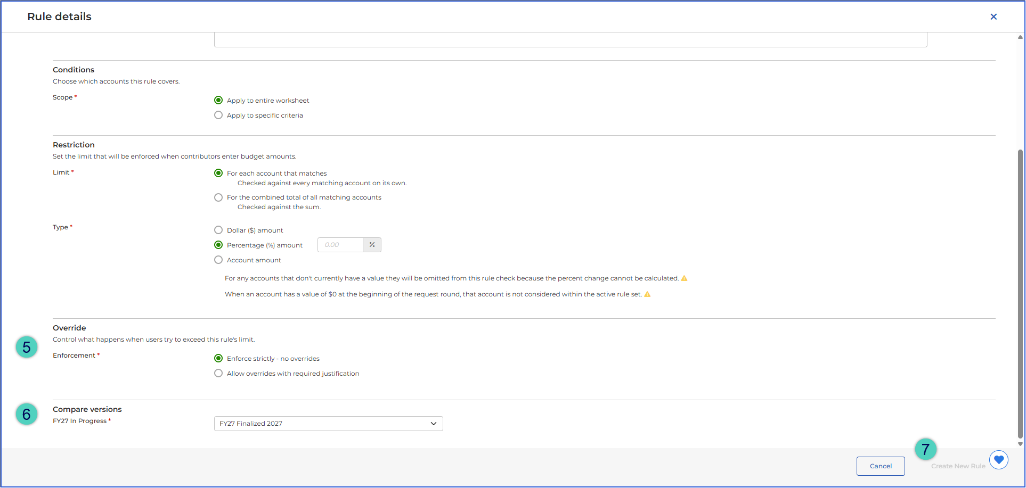Click the percent sign icon beside the amount field

click(372, 245)
